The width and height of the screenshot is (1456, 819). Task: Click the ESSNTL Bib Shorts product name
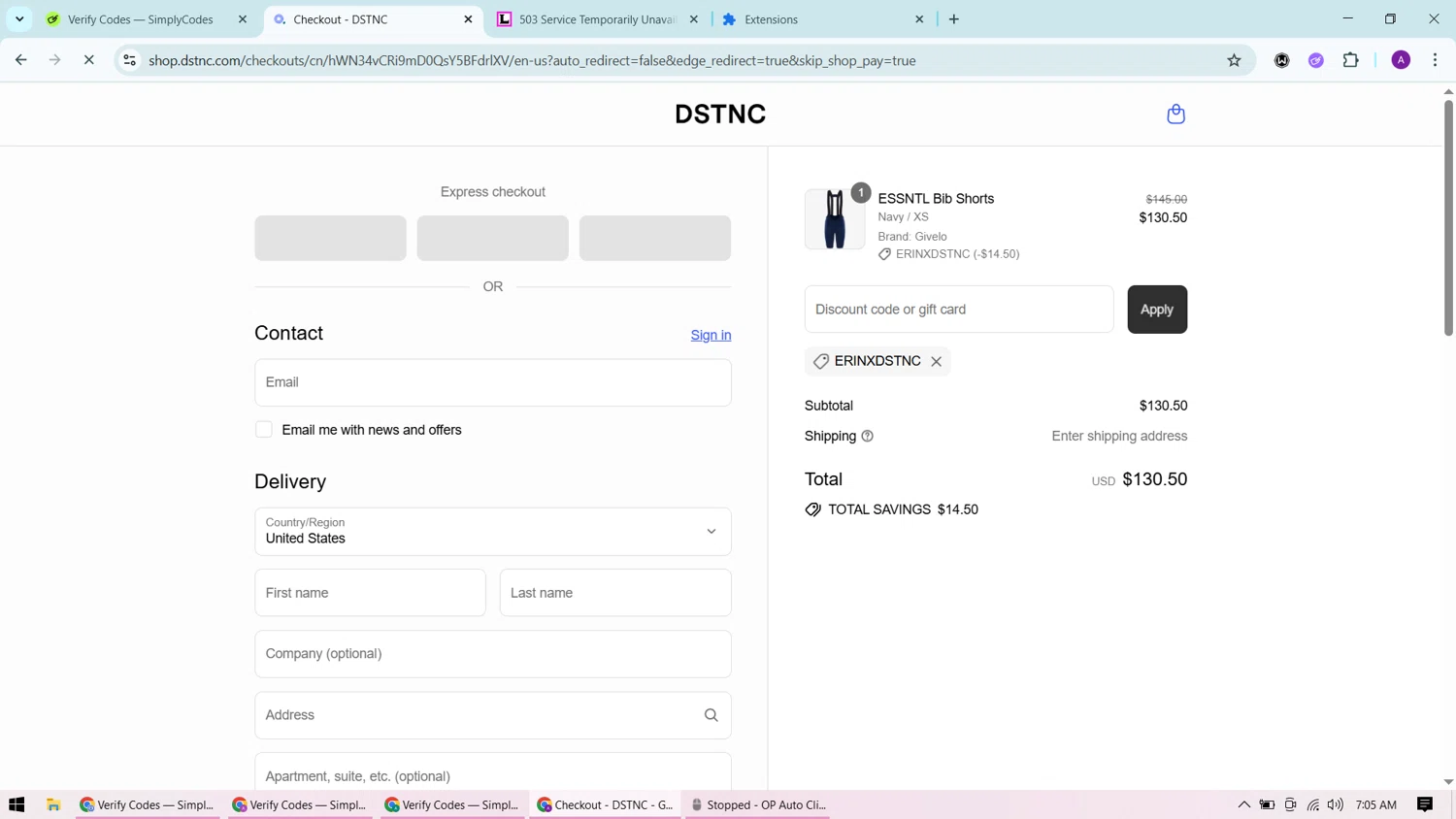click(x=936, y=199)
